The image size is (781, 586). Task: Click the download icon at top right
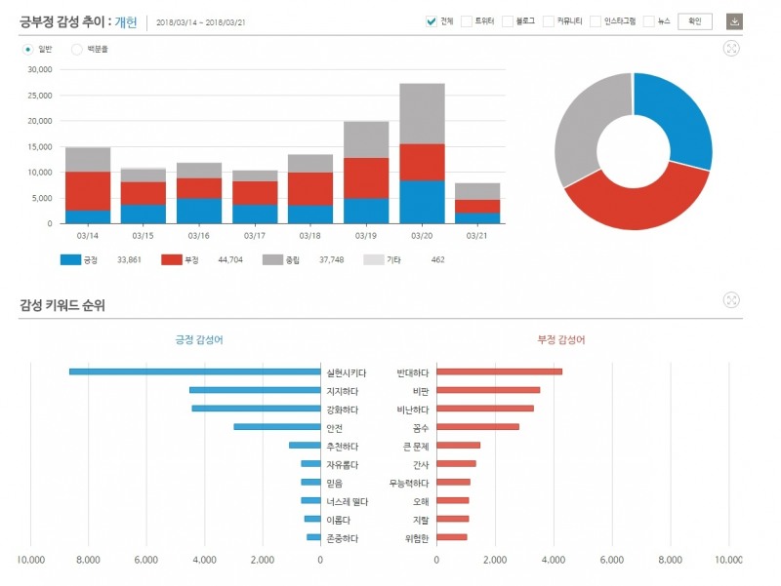click(x=734, y=21)
